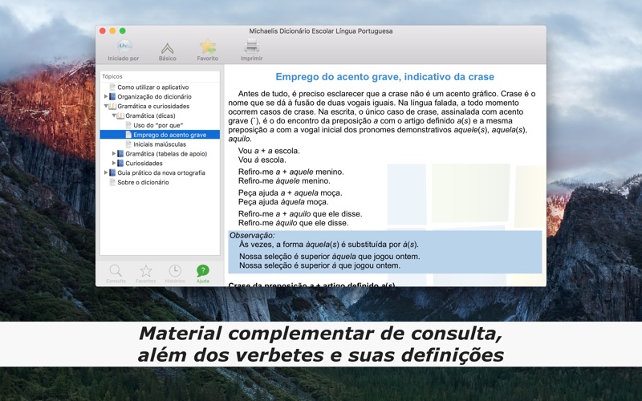The height and width of the screenshot is (401, 642).
Task: Click open-book icon beside Gramática e curiosidades
Action: point(112,107)
